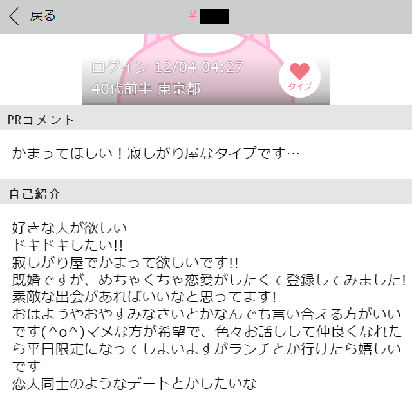The height and width of the screenshot is (394, 414).
Task: Select the PRコメント section header
Action: pyautogui.click(x=206, y=120)
